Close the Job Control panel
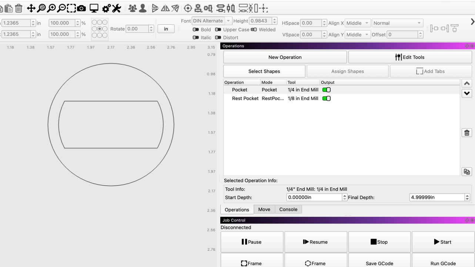 [472, 220]
